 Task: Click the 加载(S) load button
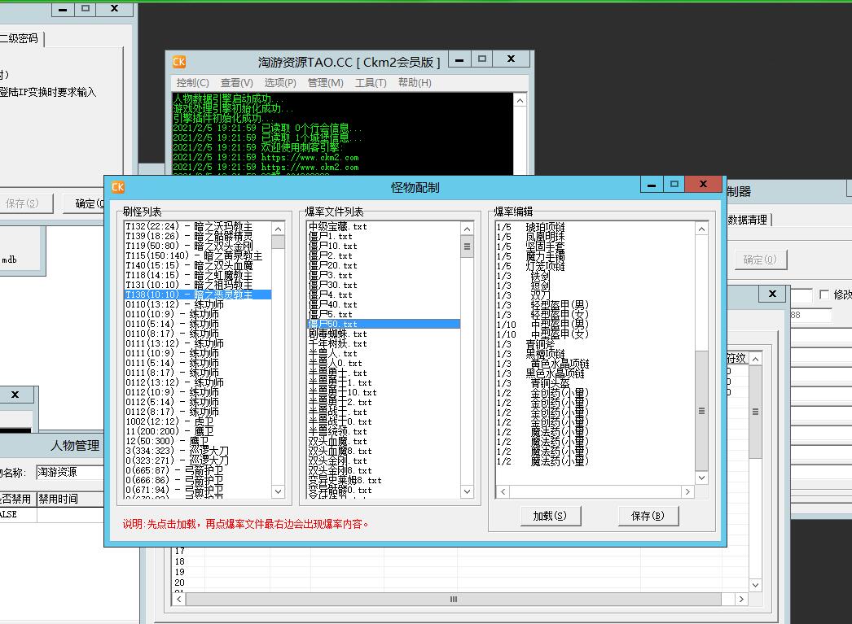[x=549, y=516]
